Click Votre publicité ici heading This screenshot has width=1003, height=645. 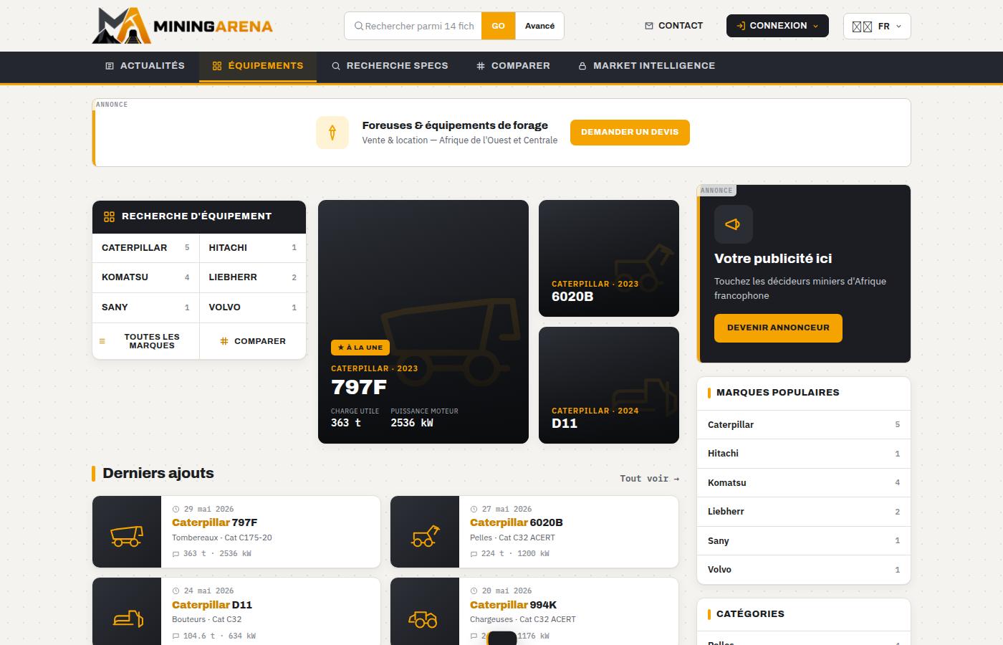point(773,259)
